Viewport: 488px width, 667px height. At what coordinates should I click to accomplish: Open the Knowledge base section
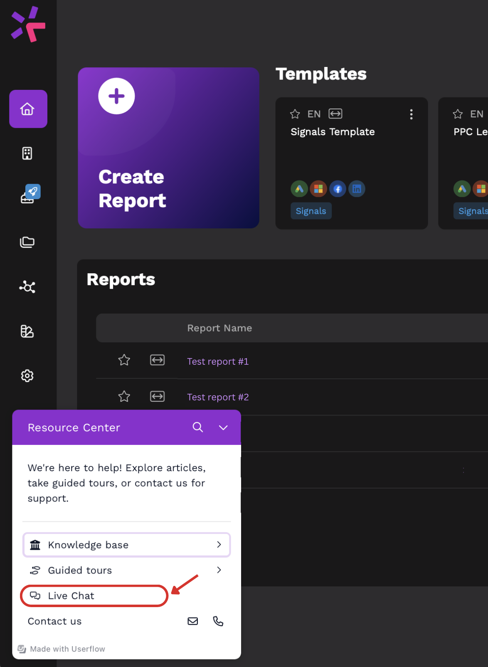click(x=127, y=545)
